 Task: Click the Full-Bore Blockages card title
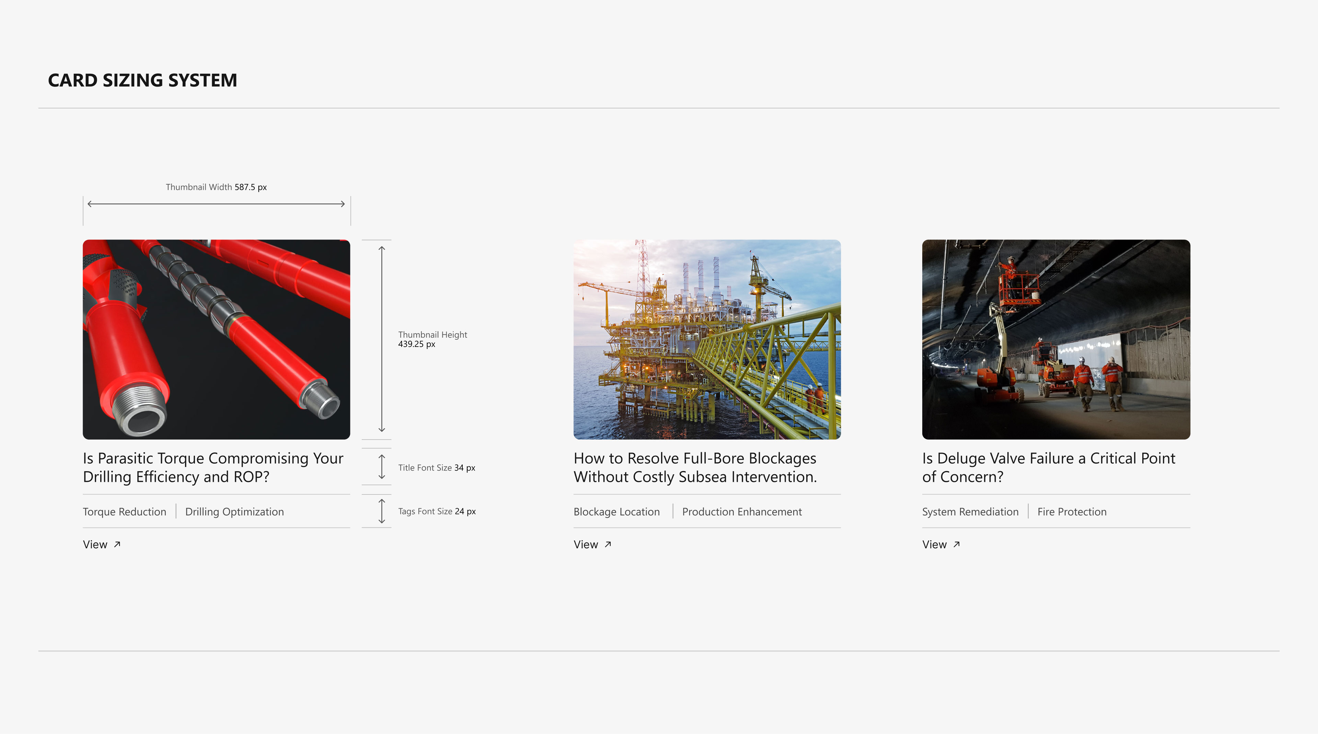pyautogui.click(x=695, y=467)
